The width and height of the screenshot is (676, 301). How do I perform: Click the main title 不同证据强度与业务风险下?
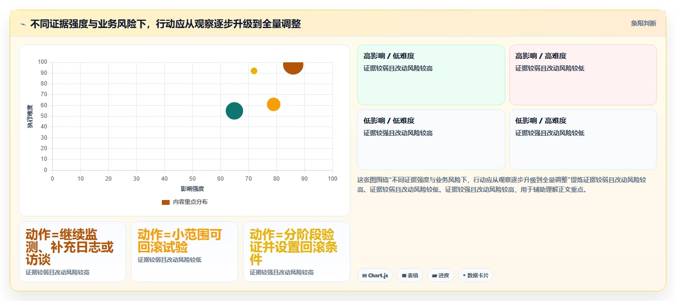(x=165, y=24)
